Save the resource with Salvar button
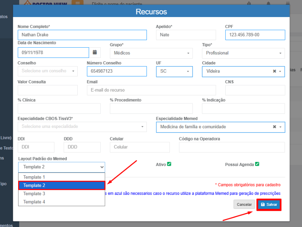The height and width of the screenshot is (227, 302). point(269,204)
